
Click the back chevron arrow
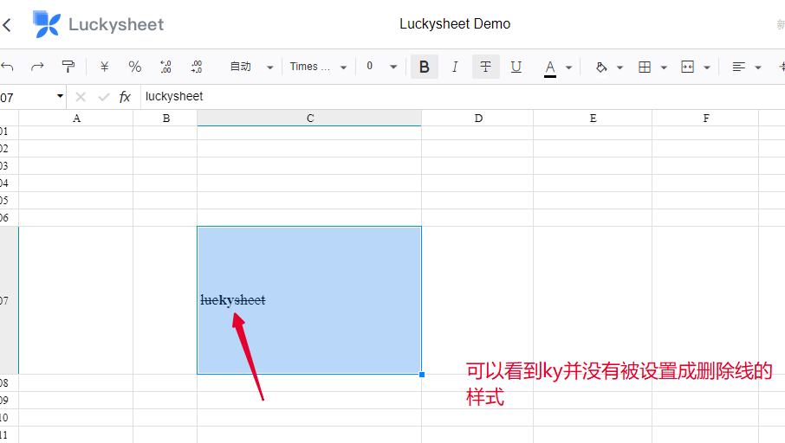[7, 24]
